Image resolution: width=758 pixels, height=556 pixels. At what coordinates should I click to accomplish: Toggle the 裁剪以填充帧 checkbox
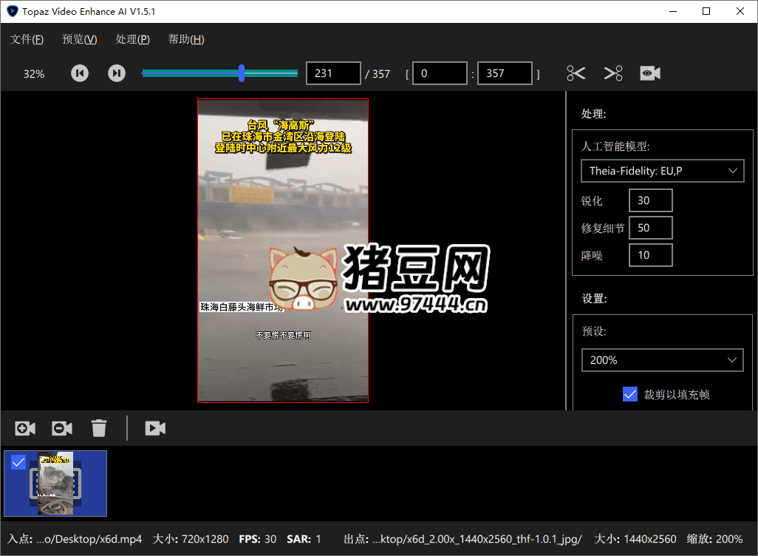[630, 394]
